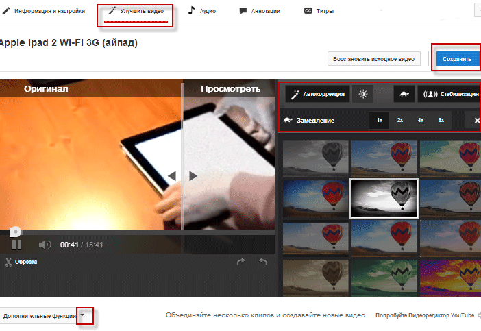Open the Аннотации tab
481x331 pixels.
[x=260, y=11]
